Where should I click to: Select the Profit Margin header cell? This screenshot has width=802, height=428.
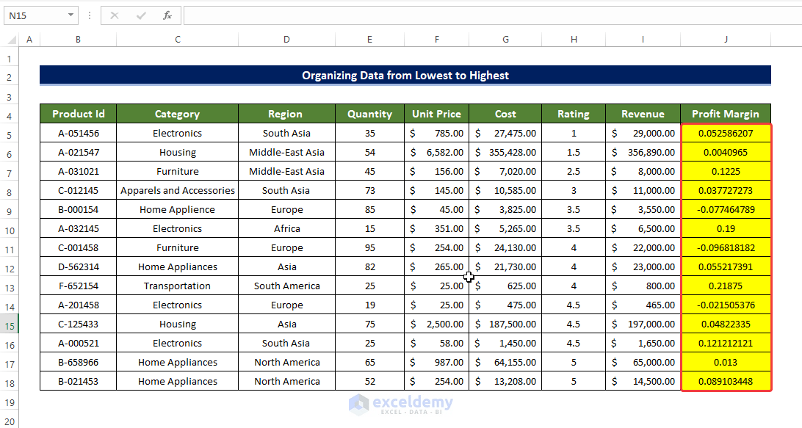click(726, 114)
